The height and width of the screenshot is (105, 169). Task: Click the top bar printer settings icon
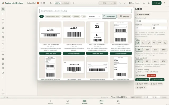click(51, 3)
